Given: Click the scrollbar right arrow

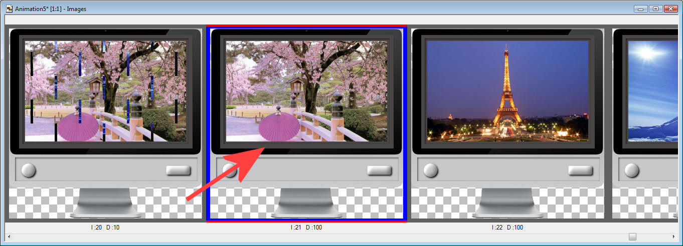Looking at the screenshot, I should coord(674,236).
